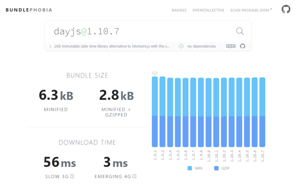Screen dimensions: 296x192
Task: Click the GZIP legend color swatch
Action: coord(216,168)
